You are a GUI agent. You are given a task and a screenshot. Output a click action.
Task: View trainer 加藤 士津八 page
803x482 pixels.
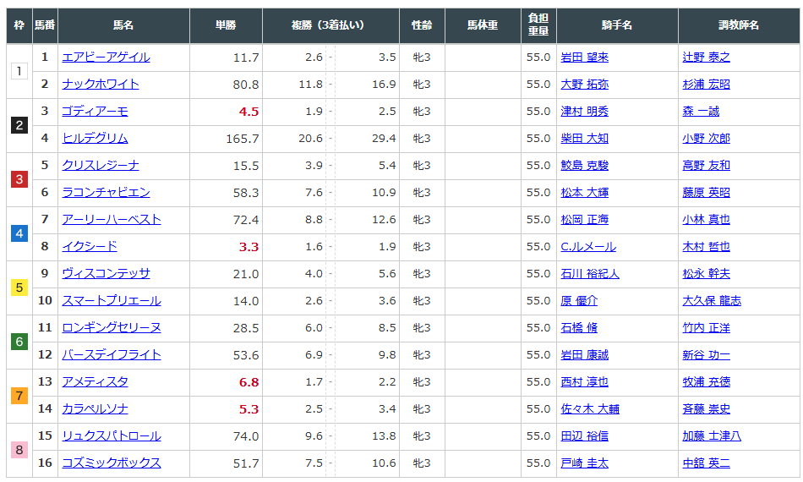pyautogui.click(x=712, y=436)
